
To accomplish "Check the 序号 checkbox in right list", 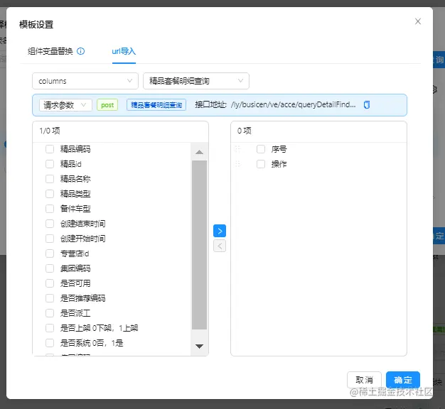I will point(261,149).
